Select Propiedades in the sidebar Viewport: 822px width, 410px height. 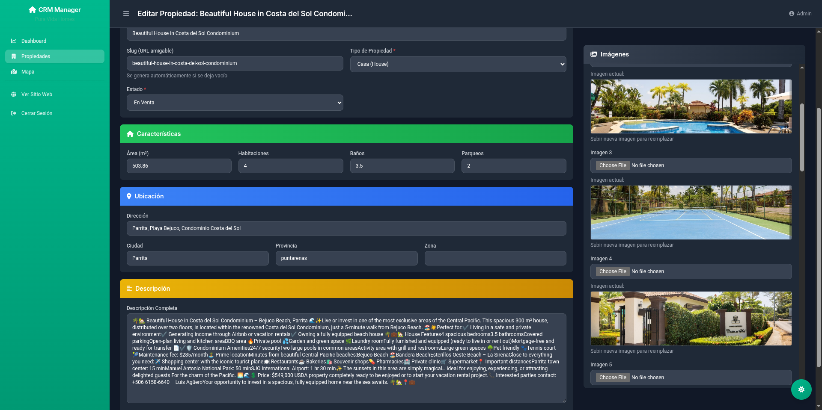click(x=36, y=56)
